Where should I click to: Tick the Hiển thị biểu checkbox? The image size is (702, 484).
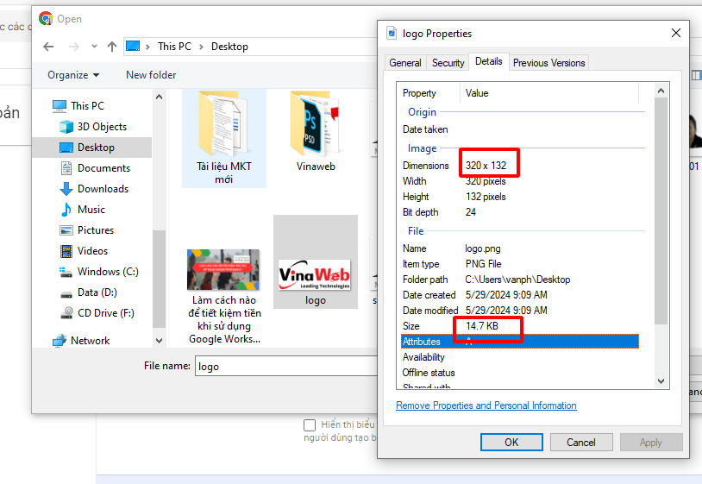click(x=310, y=425)
